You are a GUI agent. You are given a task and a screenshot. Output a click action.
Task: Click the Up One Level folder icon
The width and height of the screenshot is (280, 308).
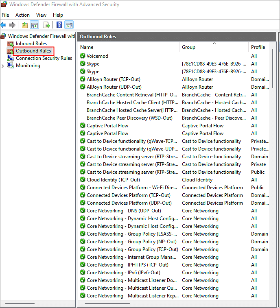25,25
